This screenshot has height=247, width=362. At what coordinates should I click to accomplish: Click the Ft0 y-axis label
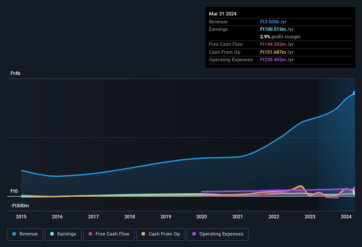(14, 191)
